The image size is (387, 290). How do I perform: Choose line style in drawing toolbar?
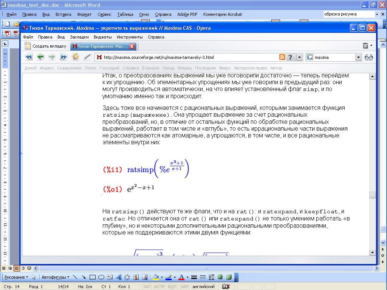tap(194, 277)
